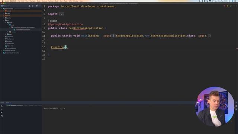Open the Build menu in menu bar
This screenshot has width=238, height=134.
point(57,1)
